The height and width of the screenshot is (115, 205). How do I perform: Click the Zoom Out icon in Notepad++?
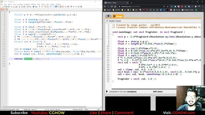(42, 6)
